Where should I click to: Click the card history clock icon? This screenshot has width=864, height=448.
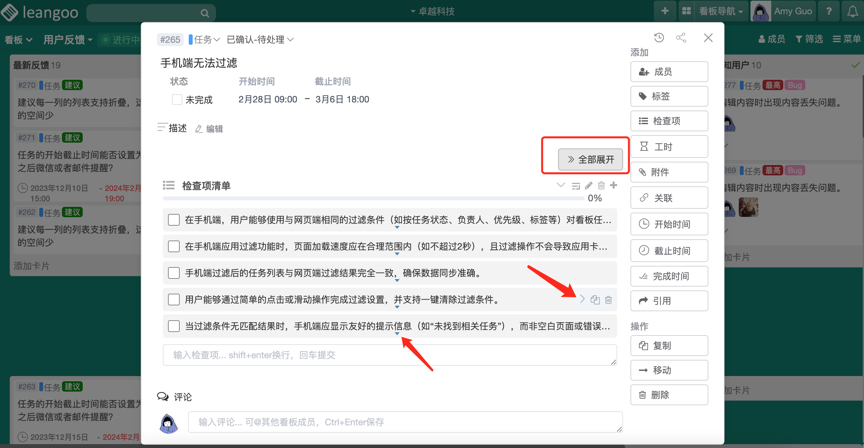click(x=659, y=38)
